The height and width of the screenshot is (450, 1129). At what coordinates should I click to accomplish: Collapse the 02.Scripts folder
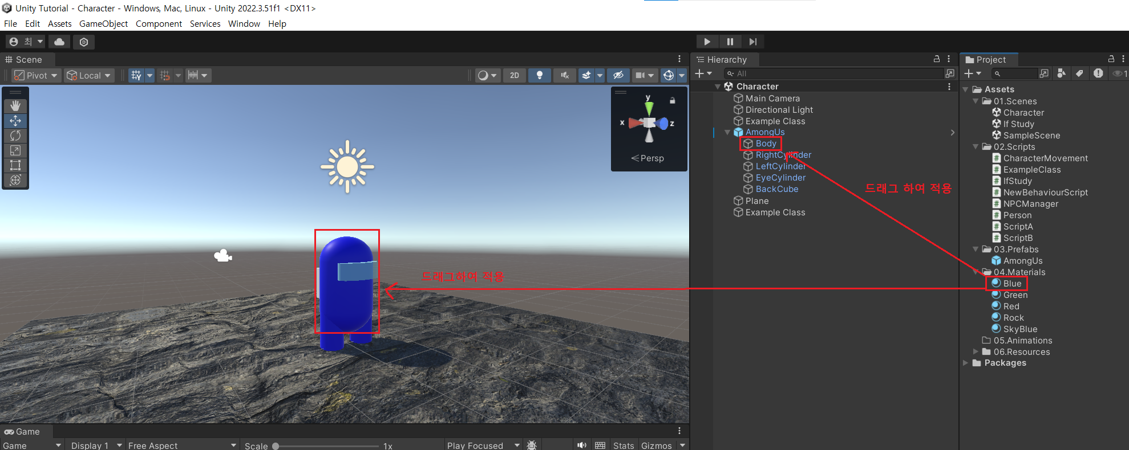(976, 147)
